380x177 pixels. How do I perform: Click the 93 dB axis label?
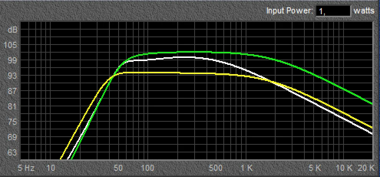[x=12, y=76]
